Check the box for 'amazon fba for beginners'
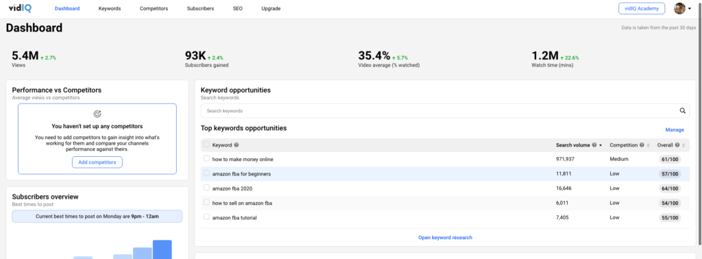The height and width of the screenshot is (259, 702). coord(206,173)
